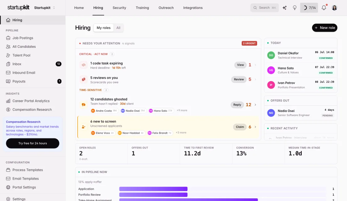347x201 pixels.
Task: Click the reviews on you icon
Action: (83, 80)
